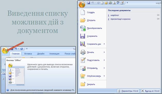
Task: Switch to the Дизайн ribbon tab
Action: coord(41,54)
